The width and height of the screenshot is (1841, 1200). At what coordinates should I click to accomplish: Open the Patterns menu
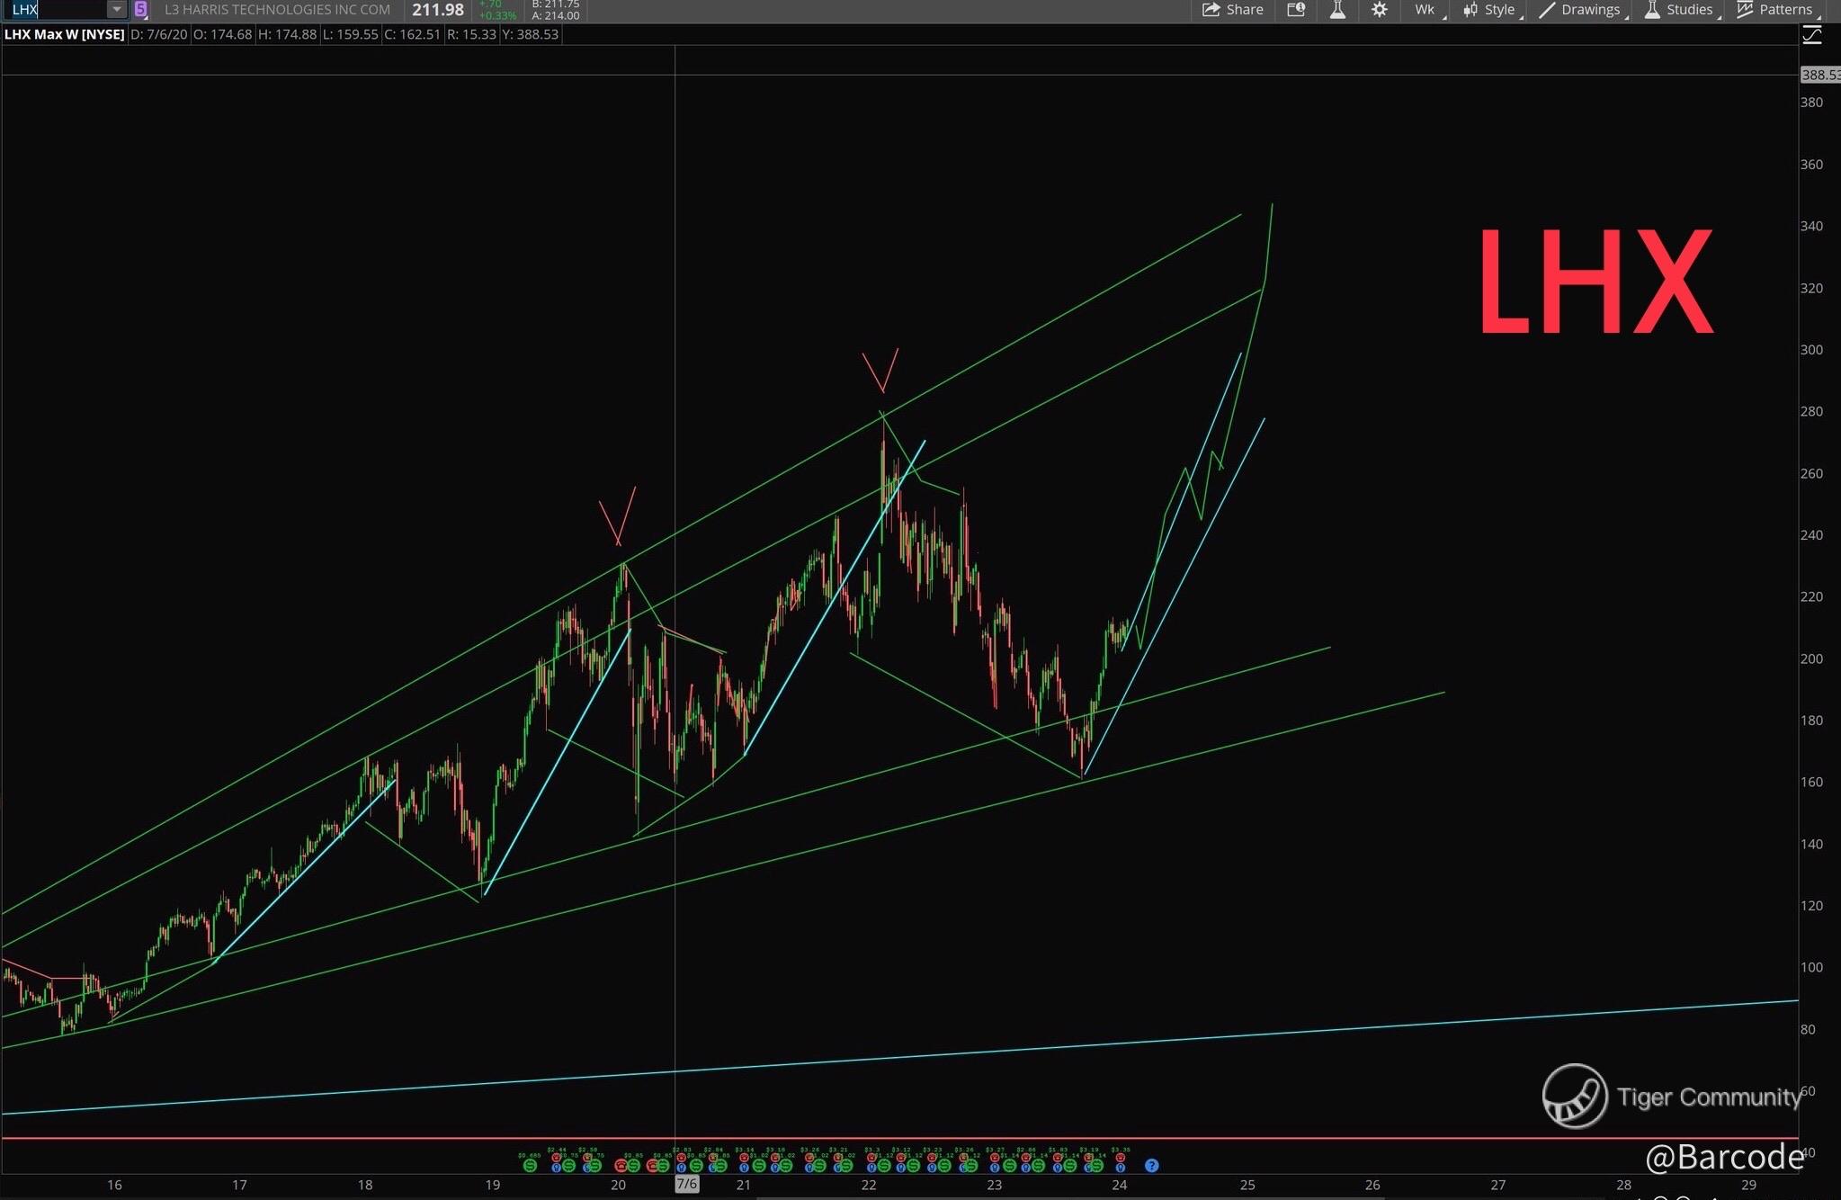pos(1776,10)
